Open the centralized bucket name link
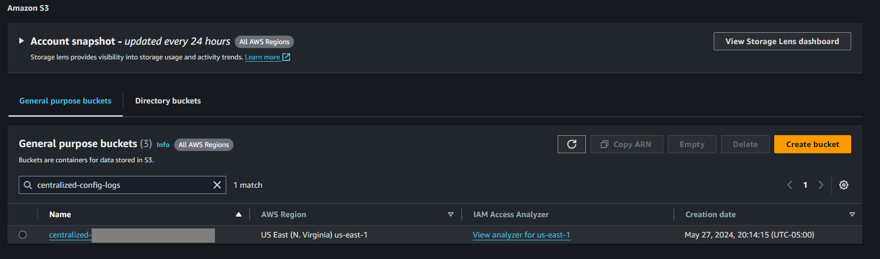Image resolution: width=880 pixels, height=259 pixels. pos(70,235)
